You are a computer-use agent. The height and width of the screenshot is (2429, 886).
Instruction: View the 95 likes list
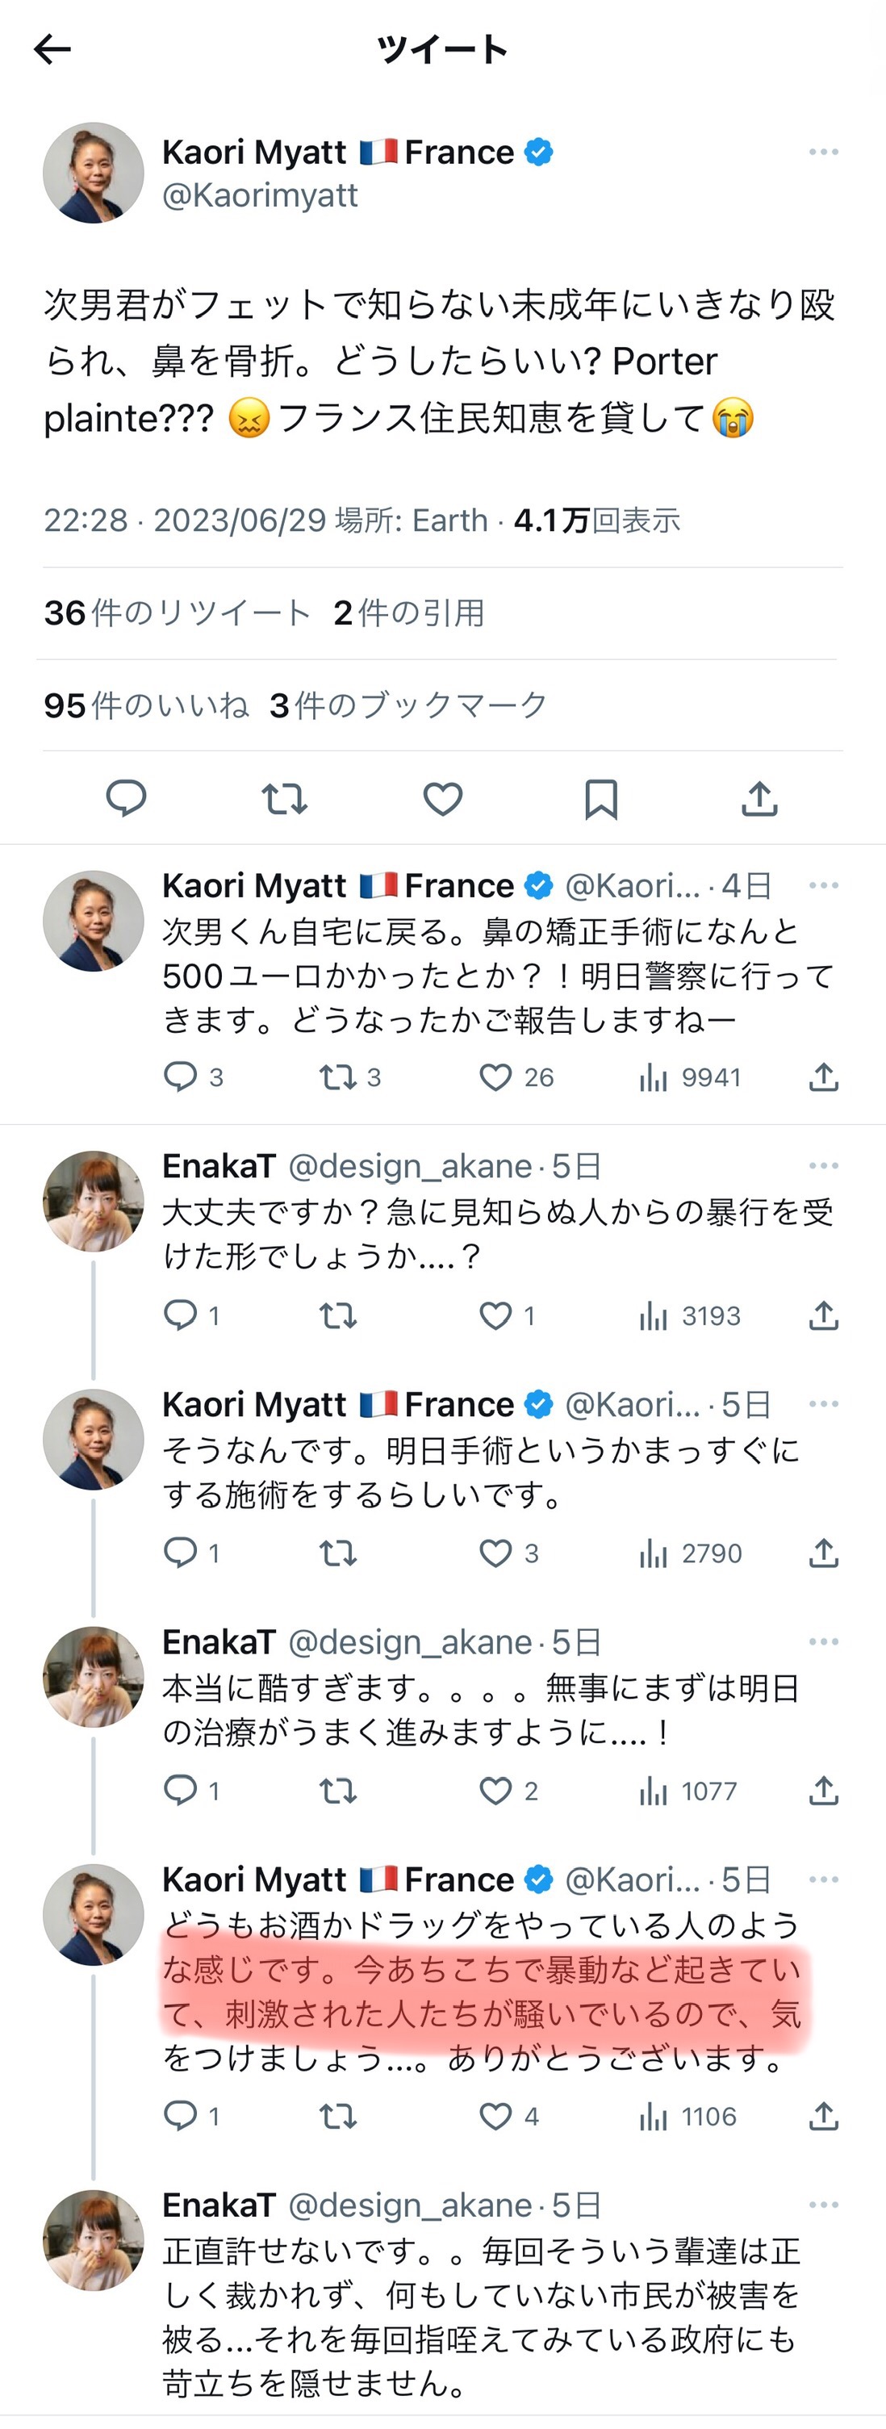[146, 705]
